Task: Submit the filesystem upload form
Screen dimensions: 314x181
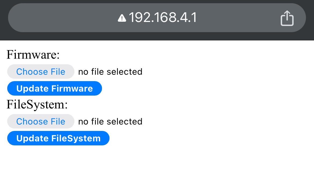Action: pyautogui.click(x=58, y=138)
